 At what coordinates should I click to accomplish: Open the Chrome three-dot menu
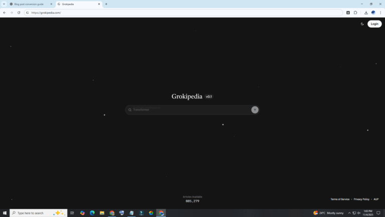(380, 13)
